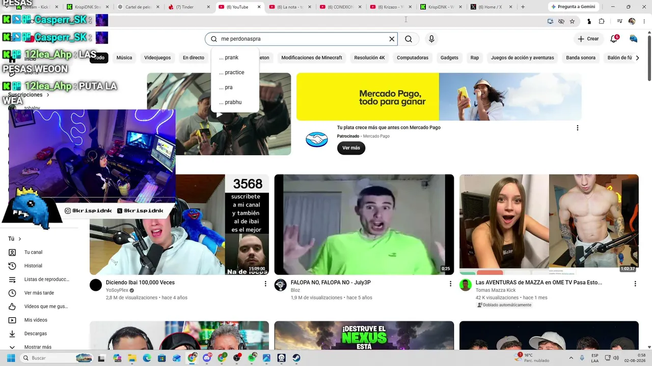This screenshot has height=366, width=652.
Task: Expand the Suscripciones section
Action: click(29, 95)
